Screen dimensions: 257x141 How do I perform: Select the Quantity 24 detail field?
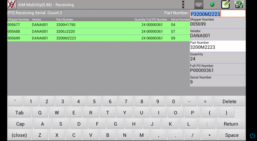[x=218, y=58]
